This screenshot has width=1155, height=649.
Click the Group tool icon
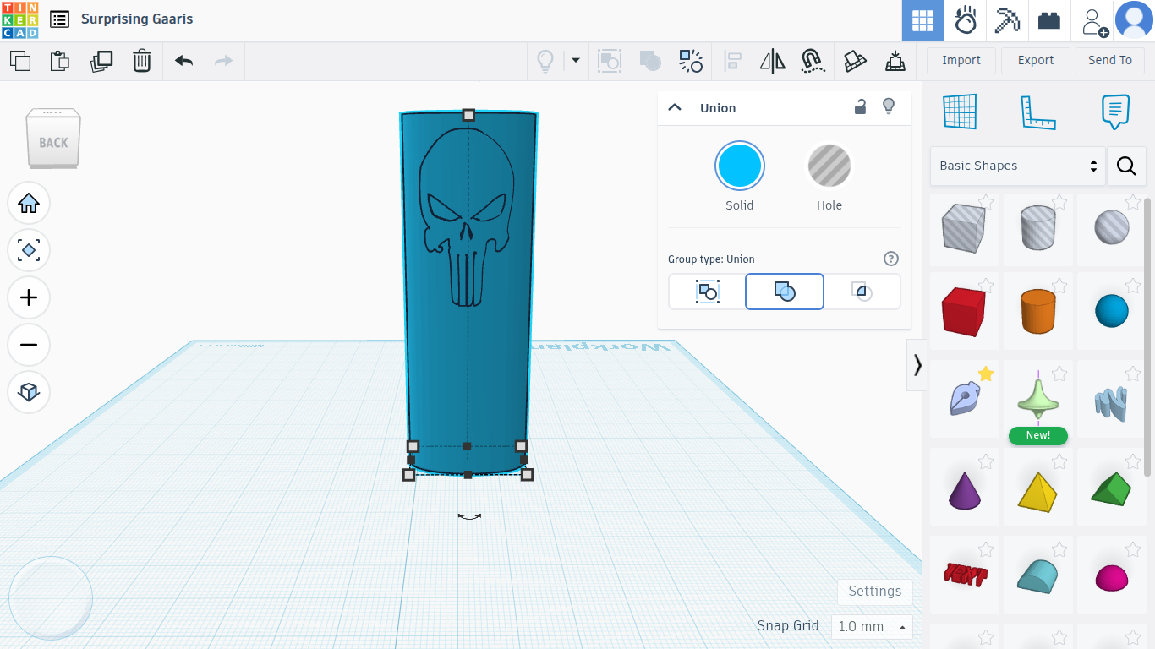coord(610,61)
